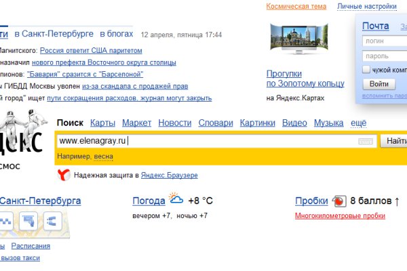Open the 'в Санкт-Петербурге' news tab
Viewport: 407px width, 271px height.
pos(52,34)
